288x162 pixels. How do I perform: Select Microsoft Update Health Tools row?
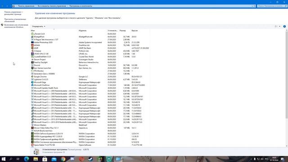[90, 88]
